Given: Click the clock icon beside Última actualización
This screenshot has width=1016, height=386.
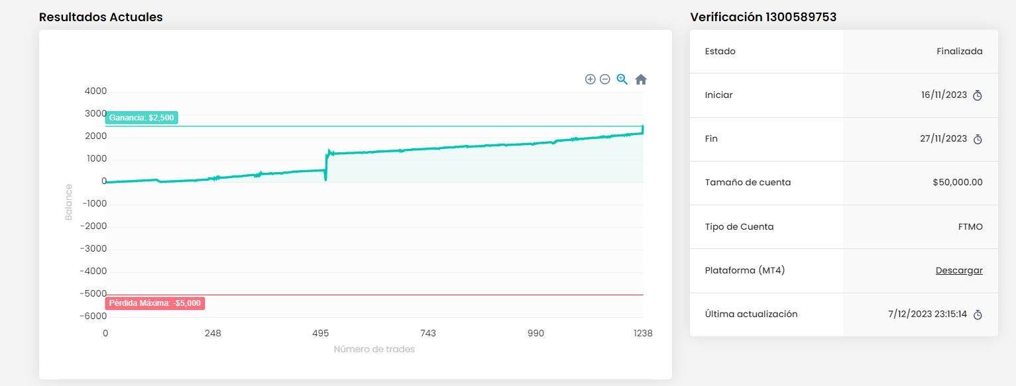Looking at the screenshot, I should (978, 314).
